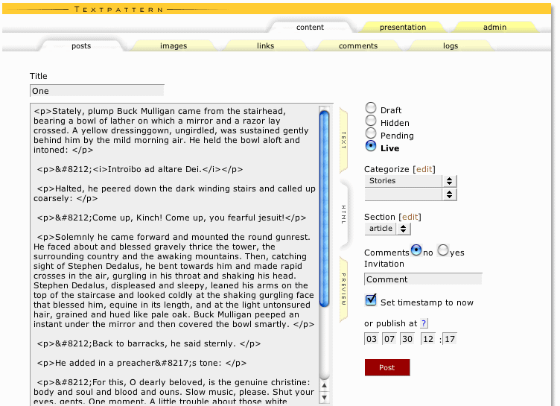The width and height of the screenshot is (560, 406).
Task: Switch to the vertical PREVIEW tab
Action: pyautogui.click(x=343, y=289)
